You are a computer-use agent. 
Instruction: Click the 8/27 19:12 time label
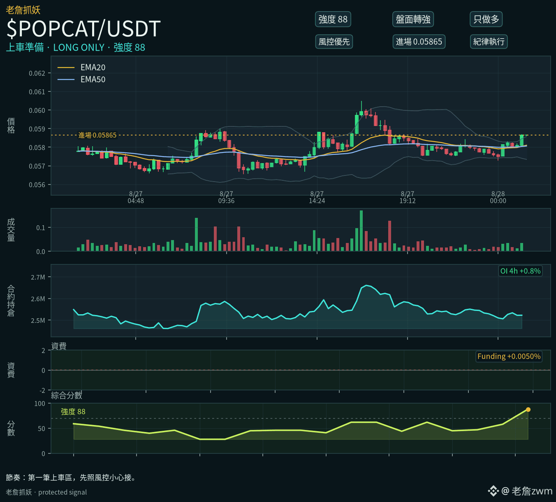coord(408,197)
